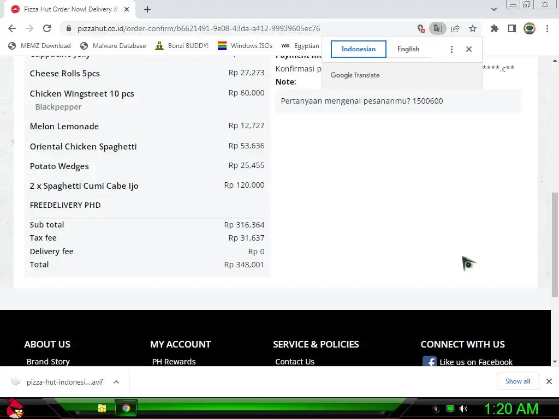Click the power tray icon left of network

pos(436,409)
